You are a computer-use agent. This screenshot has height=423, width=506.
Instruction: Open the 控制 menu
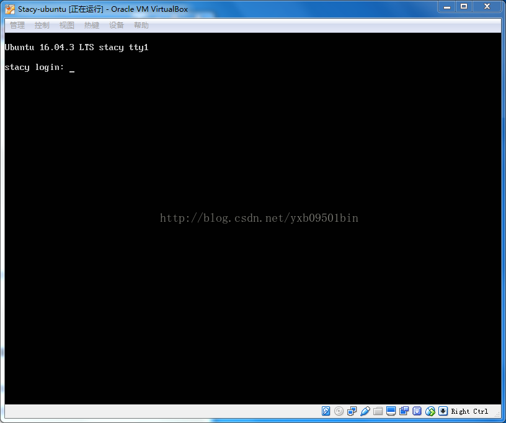tap(42, 25)
